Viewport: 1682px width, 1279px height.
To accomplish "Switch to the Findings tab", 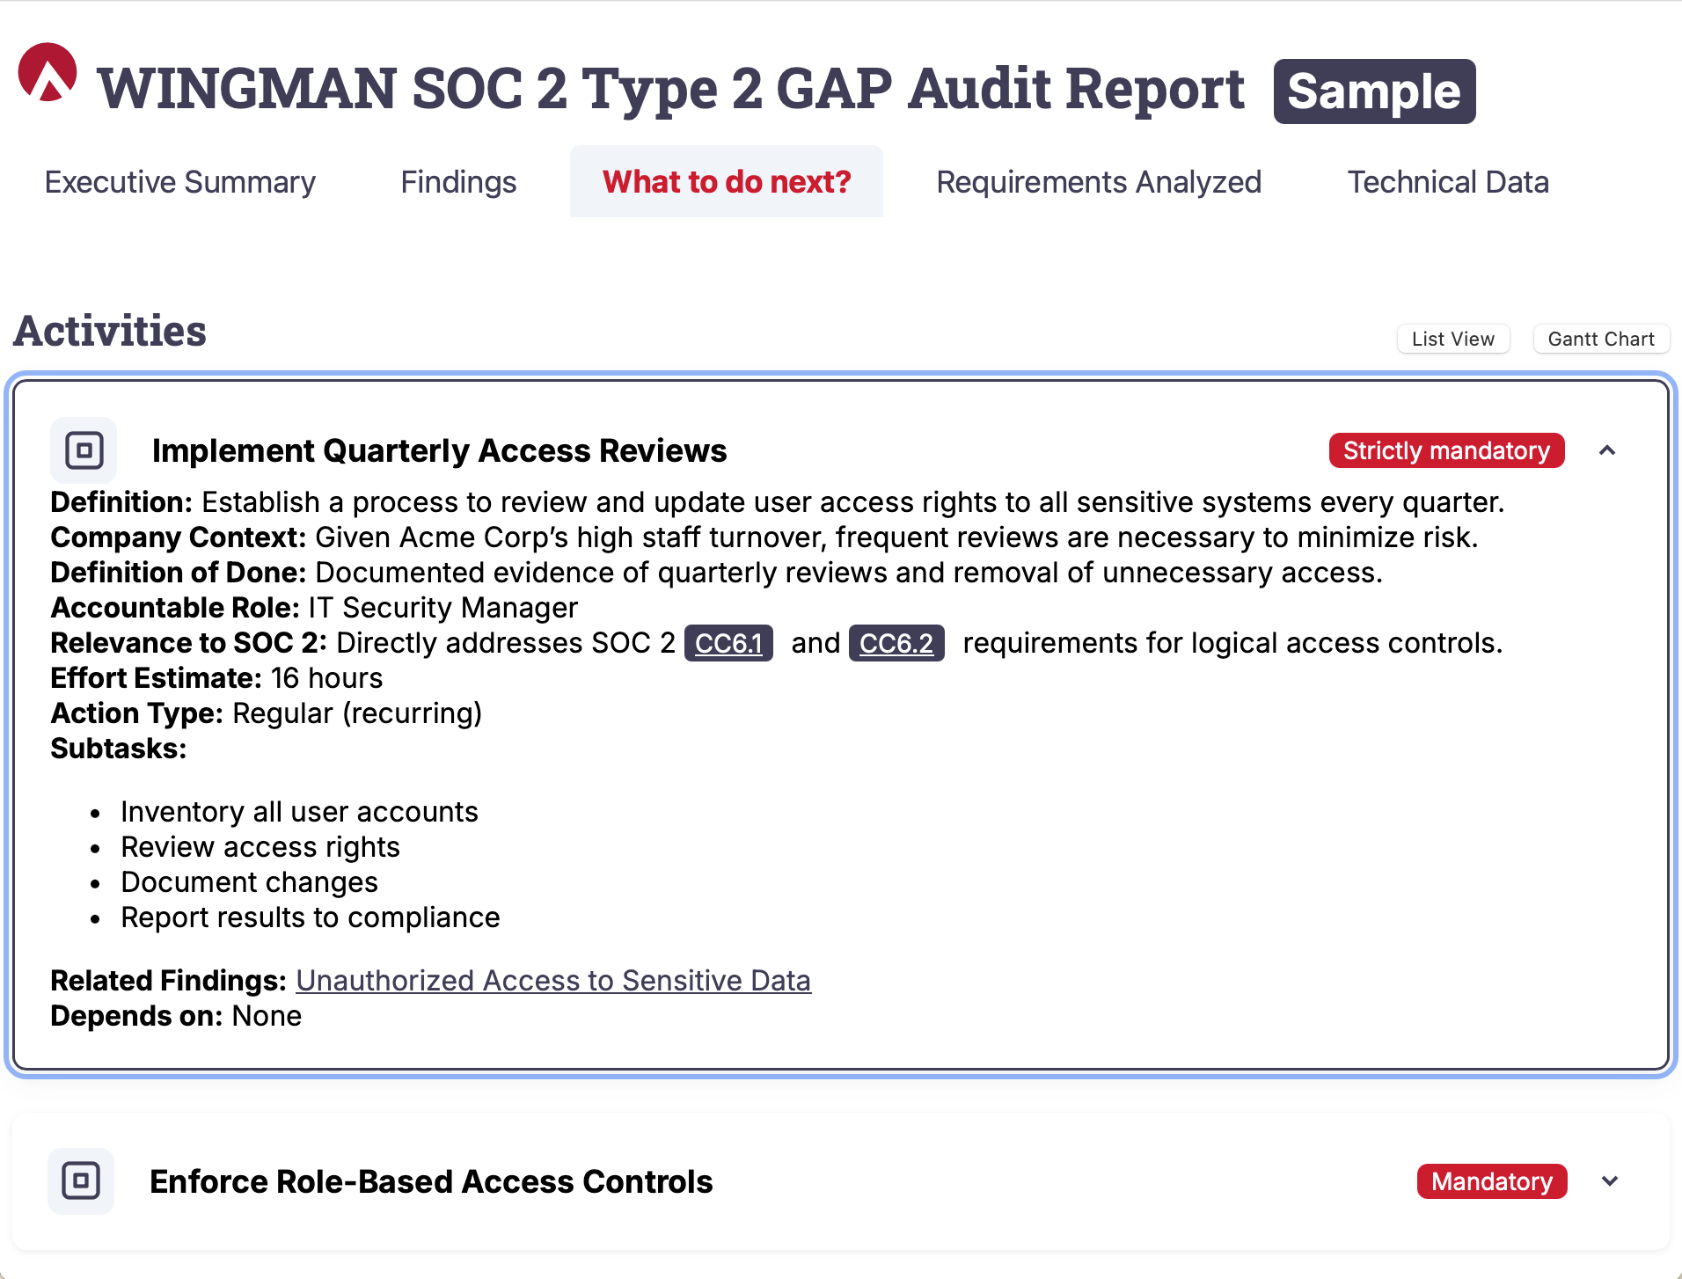I will [x=458, y=182].
